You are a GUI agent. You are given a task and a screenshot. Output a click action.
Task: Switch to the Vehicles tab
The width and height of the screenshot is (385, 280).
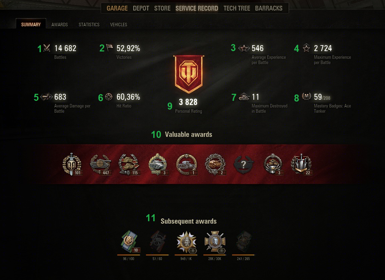119,24
